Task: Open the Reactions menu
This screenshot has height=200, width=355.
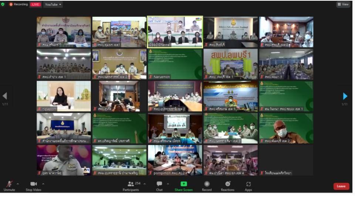Action: click(227, 184)
